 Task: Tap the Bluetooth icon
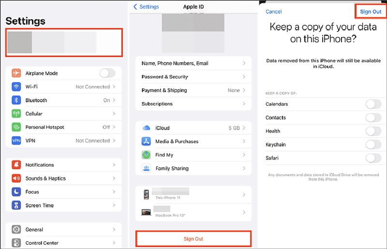(x=16, y=100)
